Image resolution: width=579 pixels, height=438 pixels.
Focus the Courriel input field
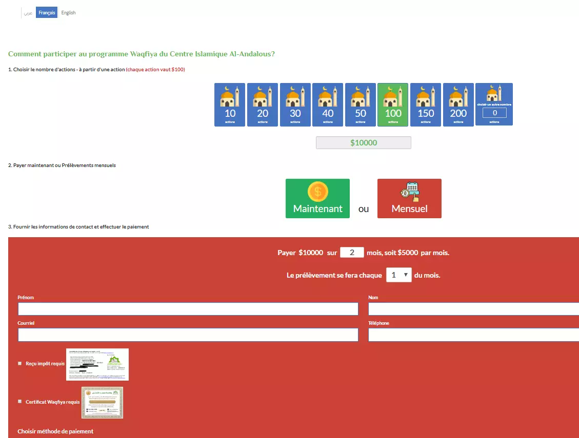coord(188,335)
